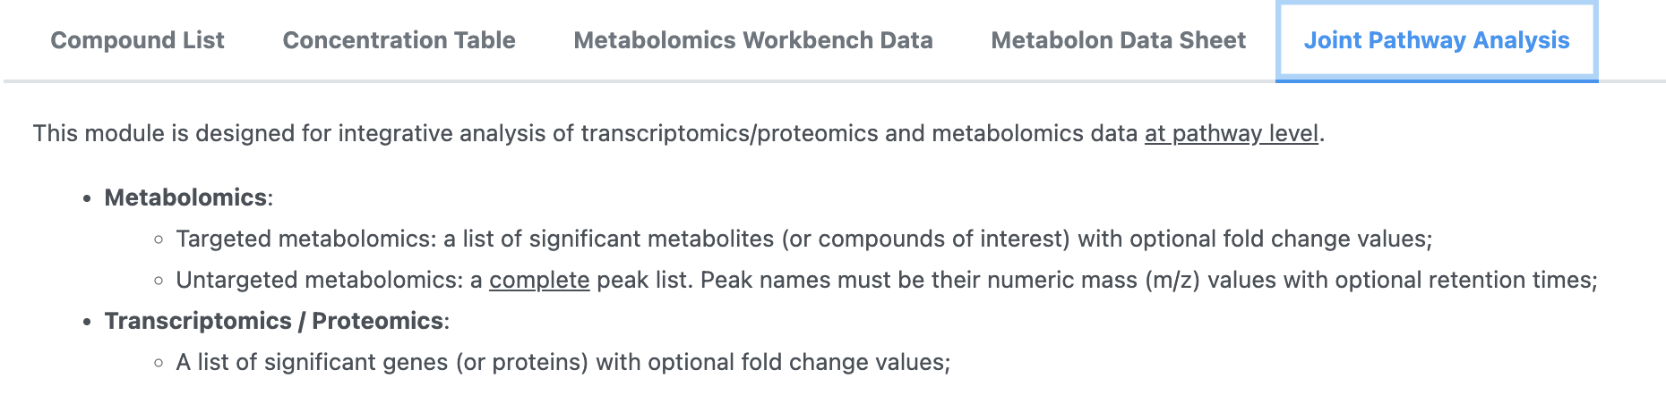
Task: Click the "A list of significant genes" line
Action: click(562, 362)
